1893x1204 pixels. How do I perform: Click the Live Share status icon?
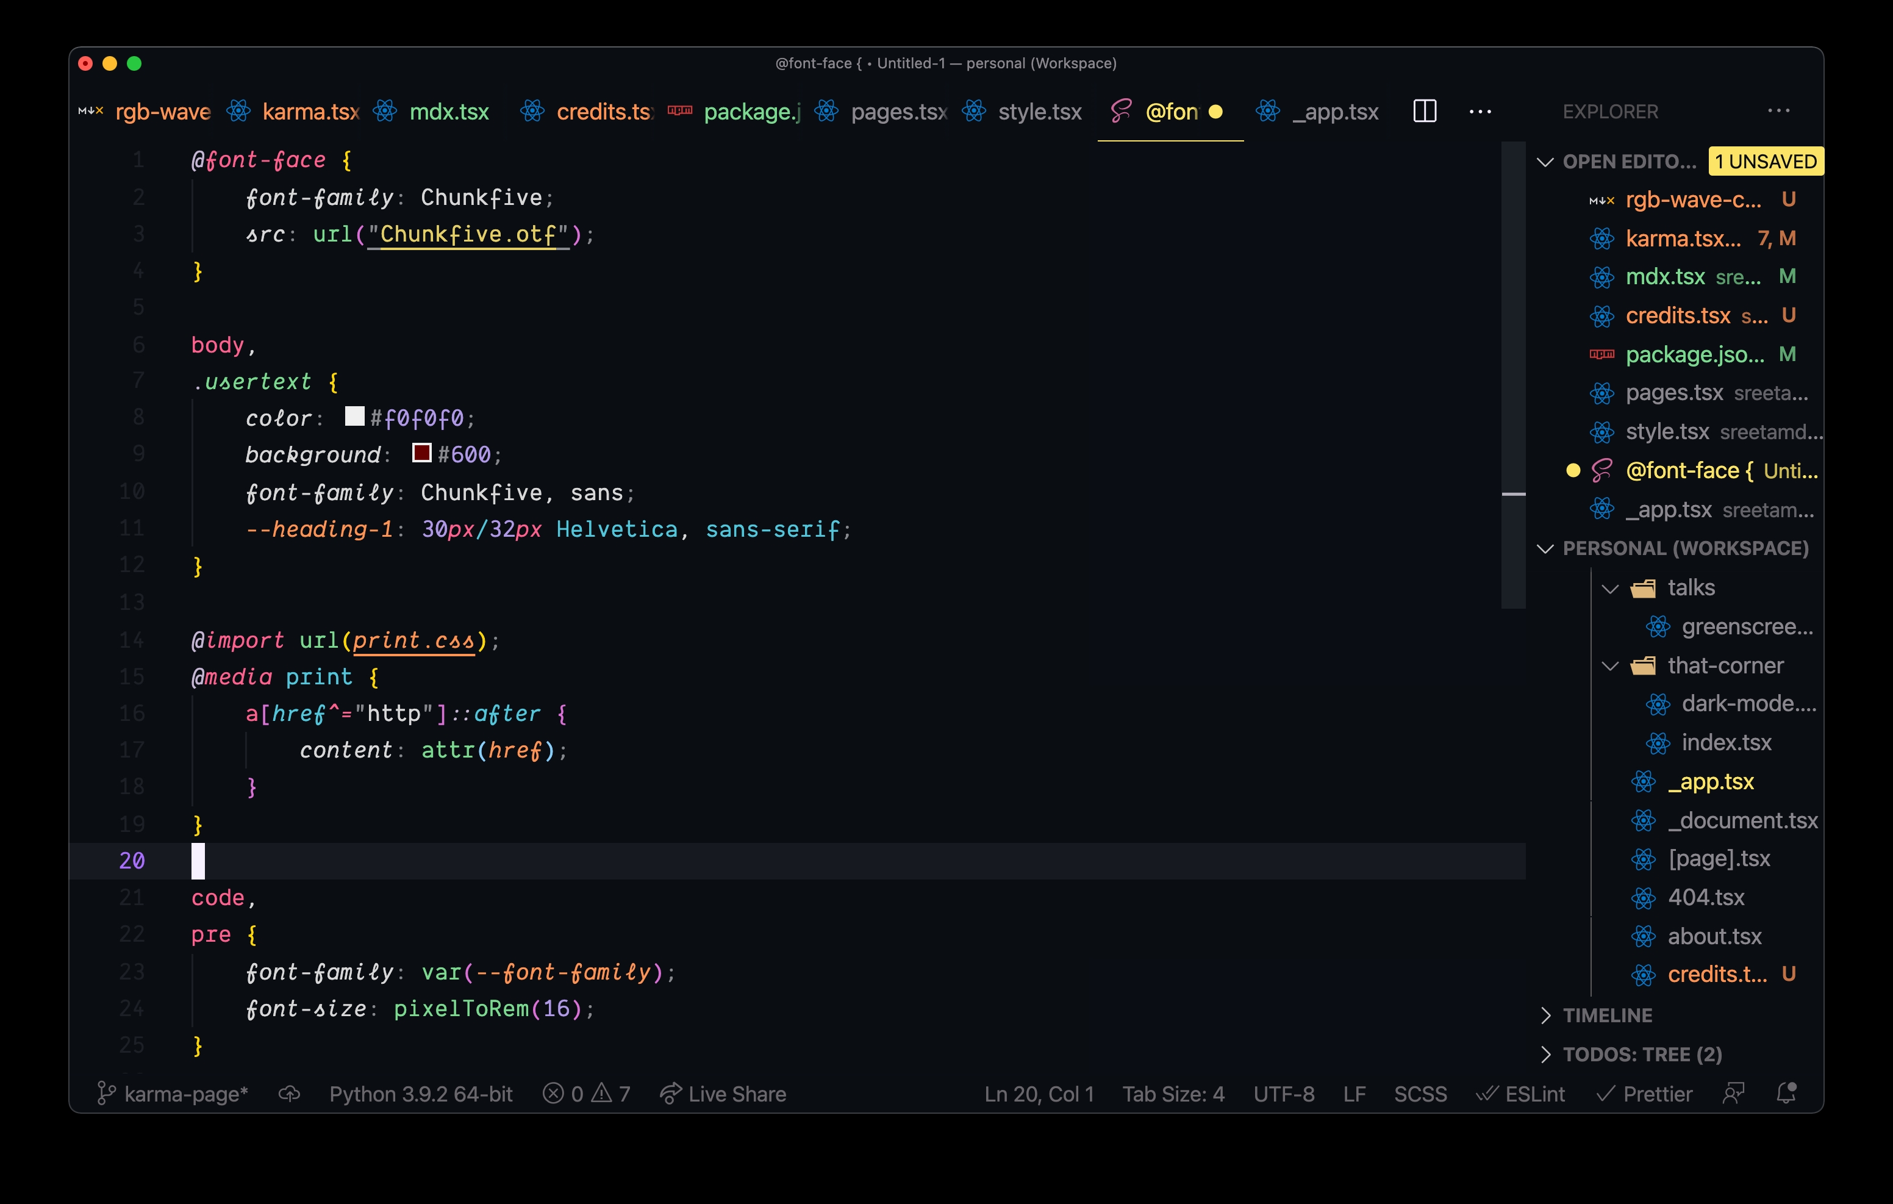point(670,1093)
